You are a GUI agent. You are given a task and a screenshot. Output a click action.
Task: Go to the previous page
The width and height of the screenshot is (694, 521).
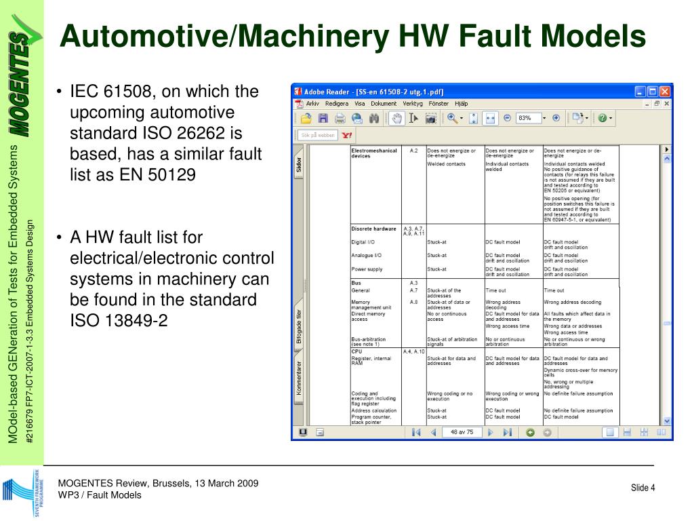tap(433, 432)
